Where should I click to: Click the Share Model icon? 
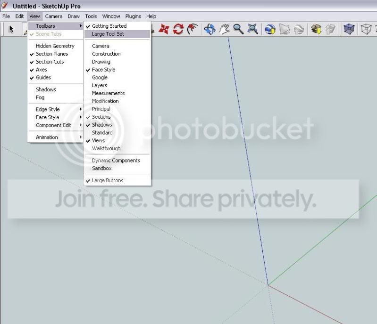(330, 29)
